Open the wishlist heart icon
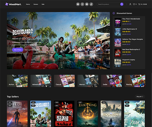The width and height of the screenshot is (152, 127). coord(135,4)
